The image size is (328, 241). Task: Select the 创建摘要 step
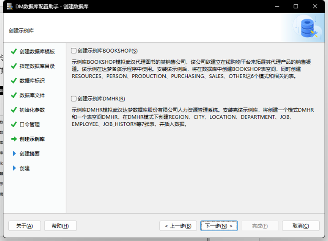pos(30,154)
